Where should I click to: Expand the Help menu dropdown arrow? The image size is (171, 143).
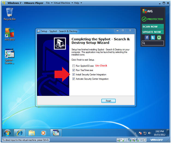point(81,3)
